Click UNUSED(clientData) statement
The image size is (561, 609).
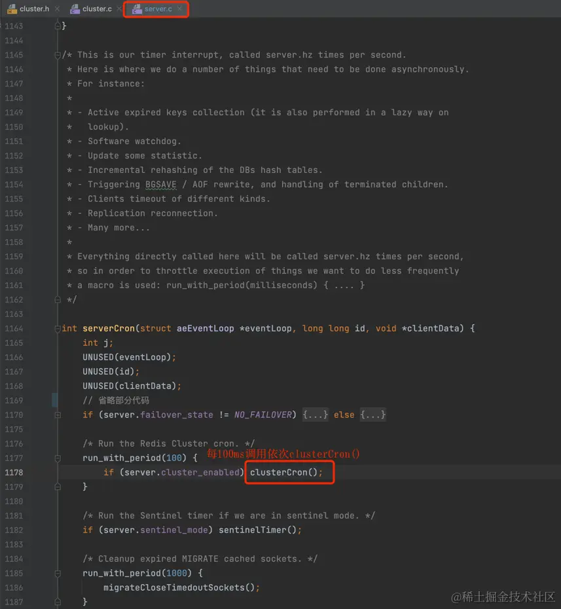tap(132, 386)
